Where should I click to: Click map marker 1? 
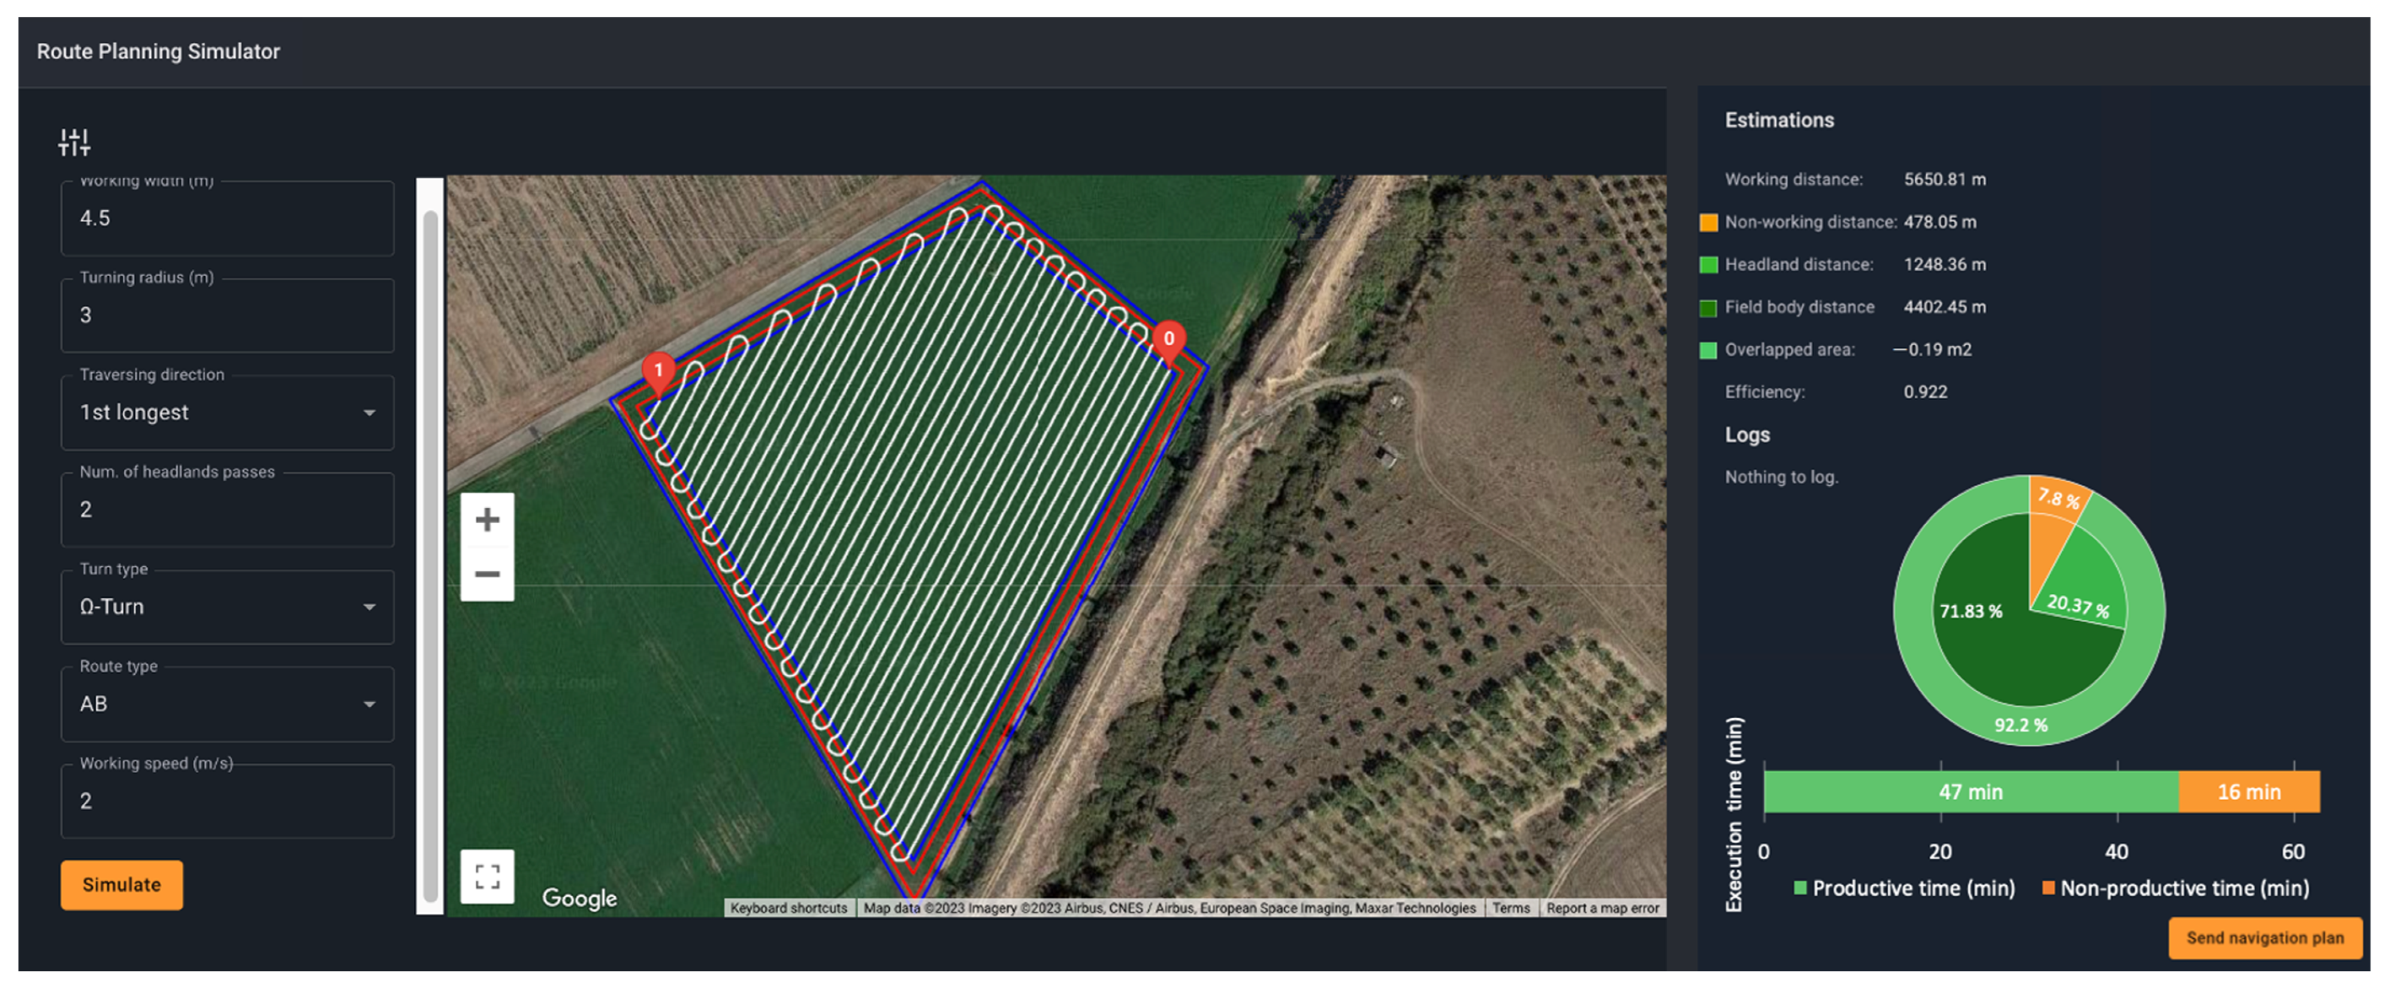(658, 371)
